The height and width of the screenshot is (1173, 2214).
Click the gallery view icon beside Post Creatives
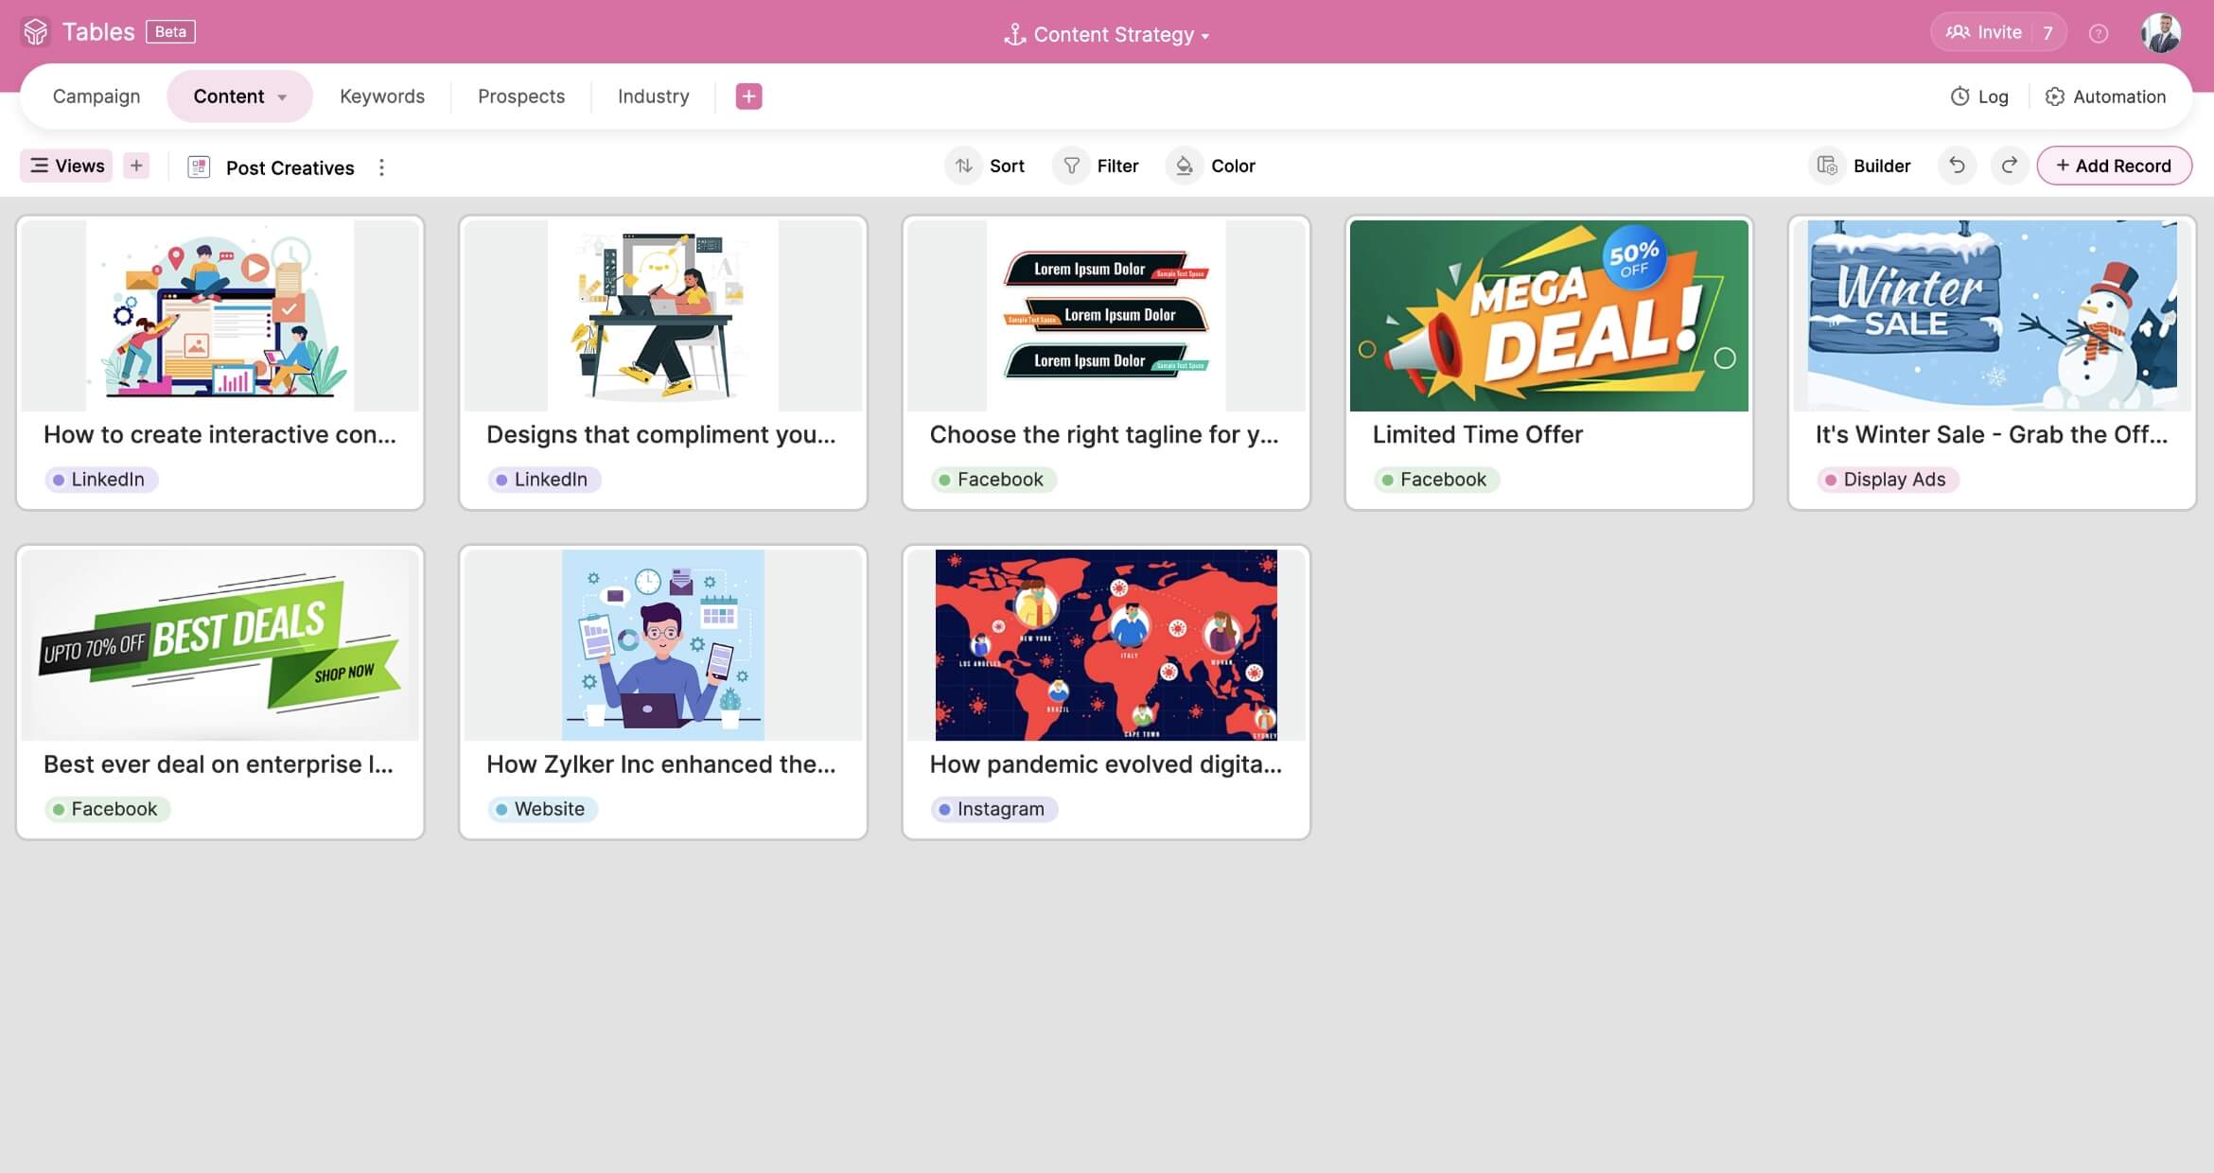199,167
